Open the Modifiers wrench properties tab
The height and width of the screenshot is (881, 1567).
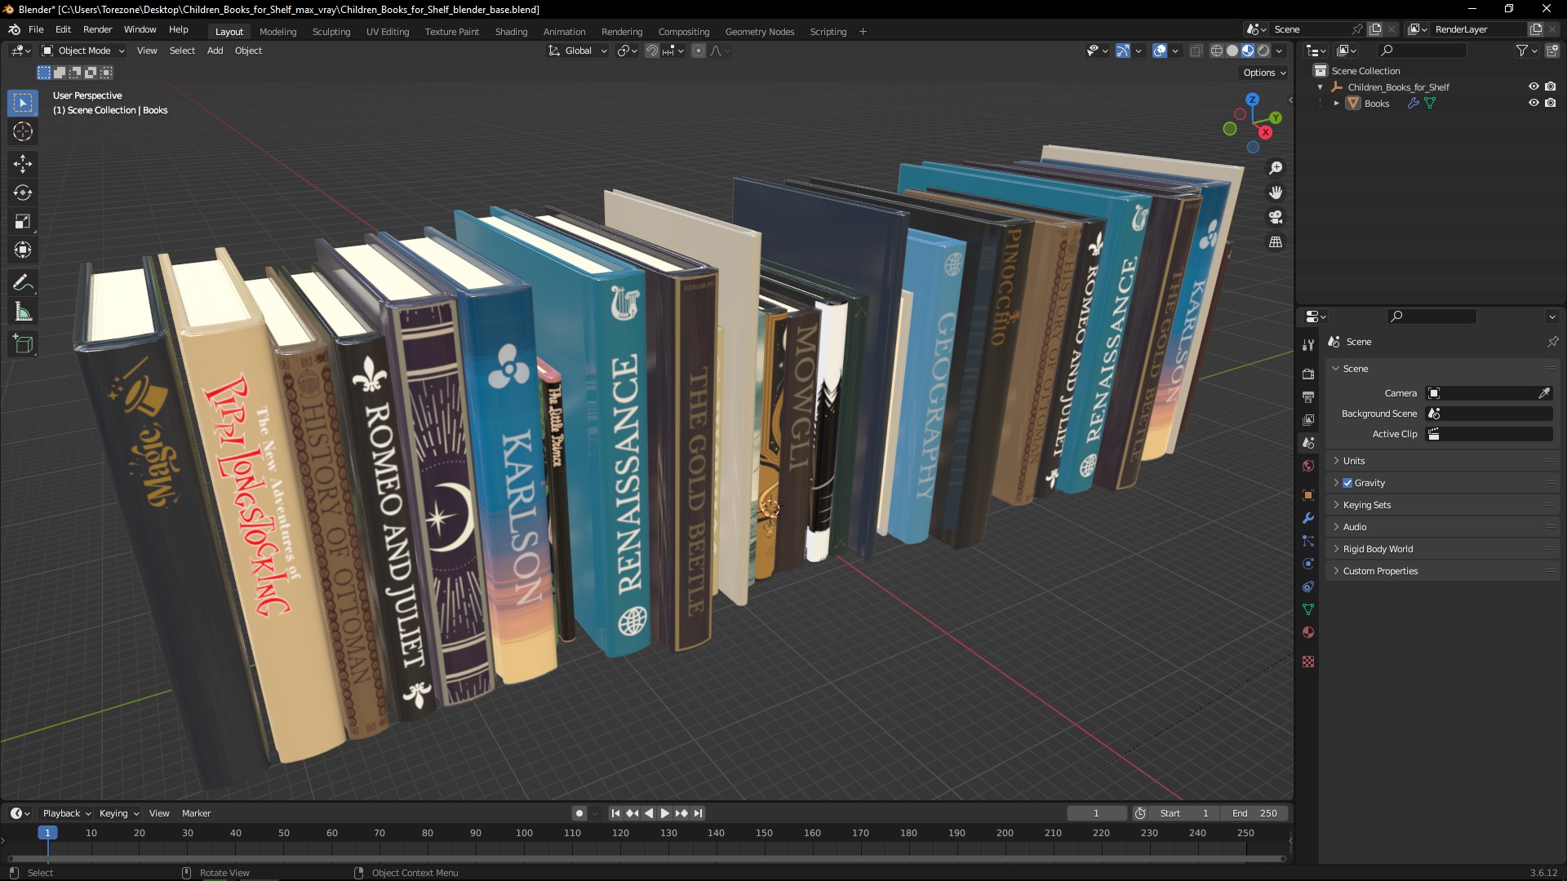(1308, 518)
